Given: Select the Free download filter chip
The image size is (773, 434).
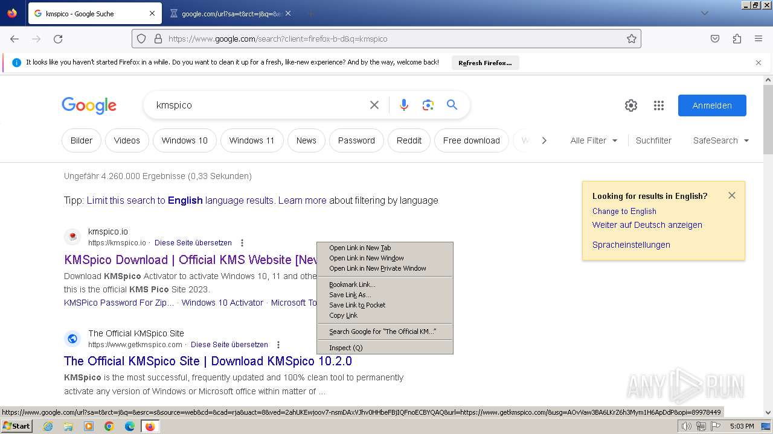Looking at the screenshot, I should (x=472, y=140).
